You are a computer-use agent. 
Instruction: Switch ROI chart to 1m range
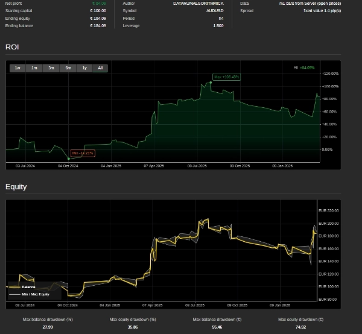click(x=34, y=68)
